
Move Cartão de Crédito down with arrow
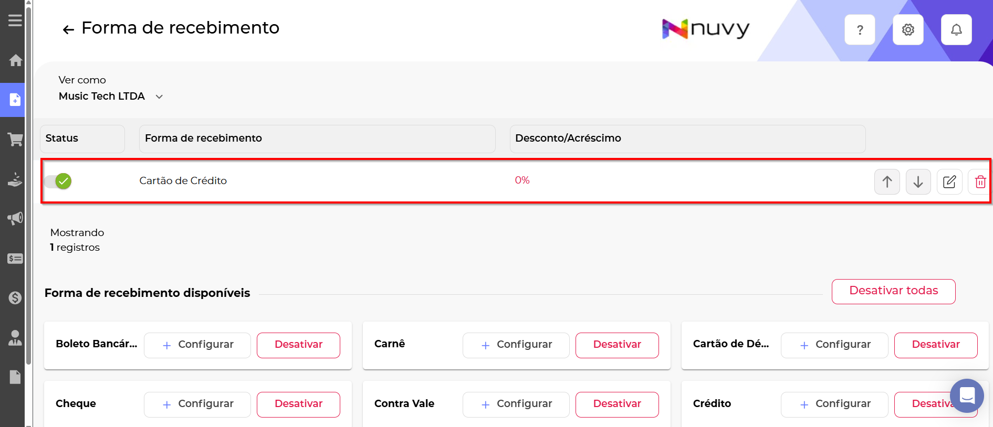[x=918, y=182]
